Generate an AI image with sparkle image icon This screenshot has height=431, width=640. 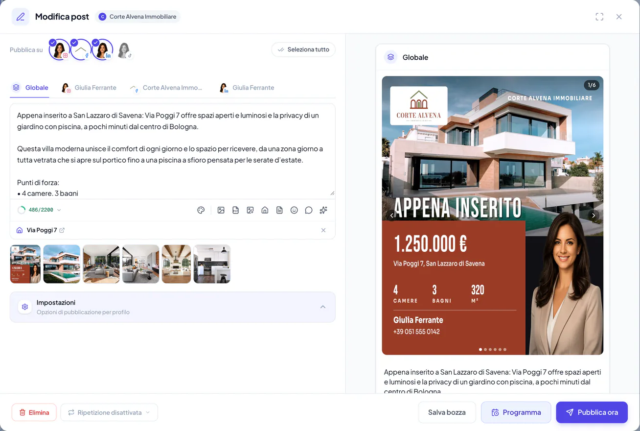[x=250, y=210]
